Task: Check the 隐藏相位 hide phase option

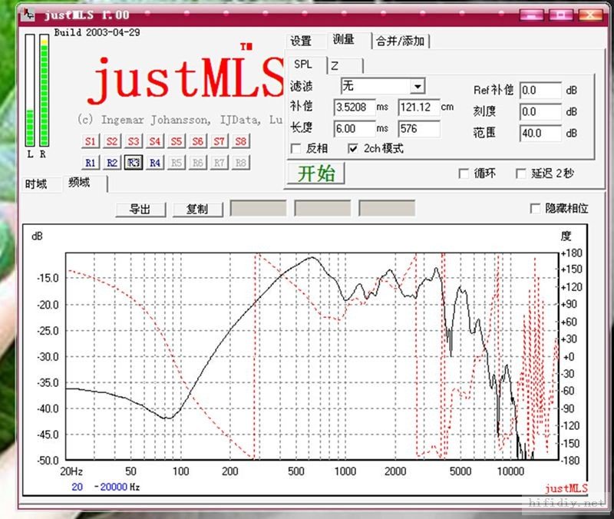Action: 536,208
